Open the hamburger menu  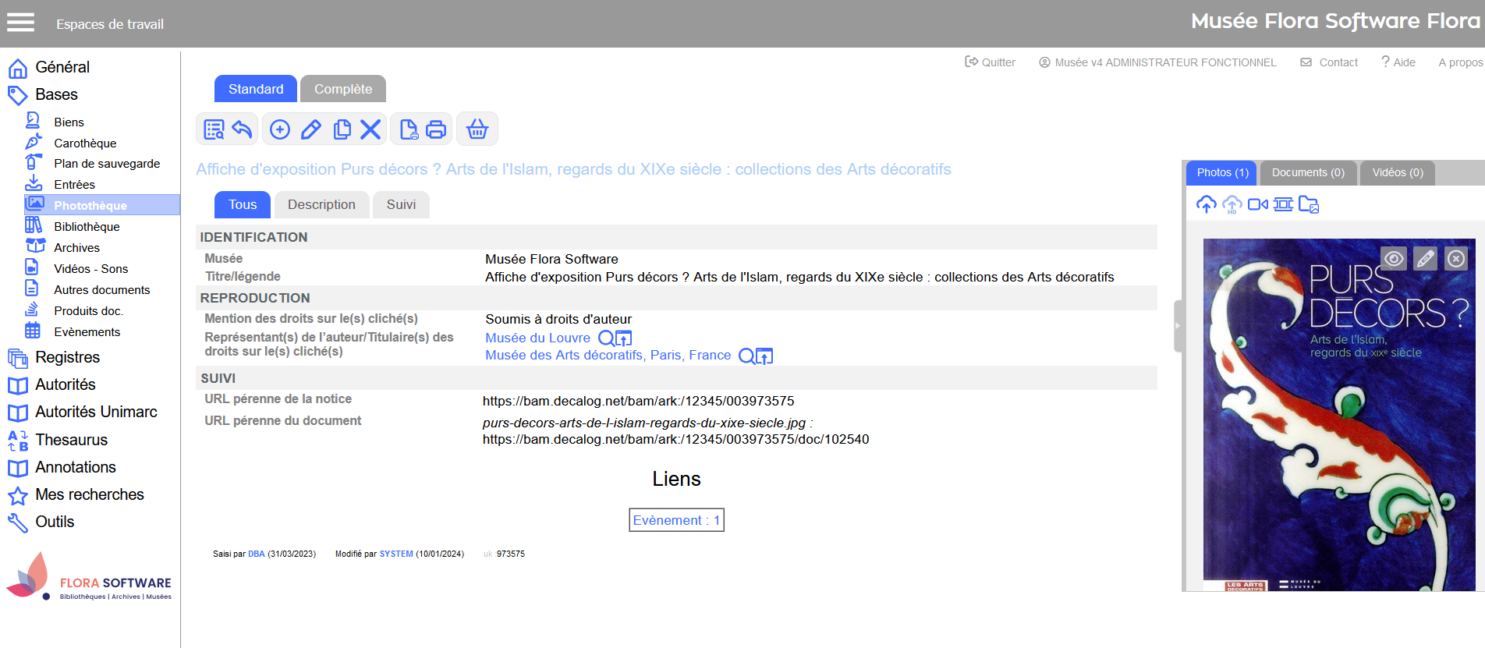click(21, 23)
